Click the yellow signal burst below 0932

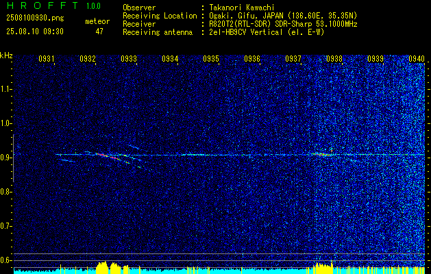[102, 268]
